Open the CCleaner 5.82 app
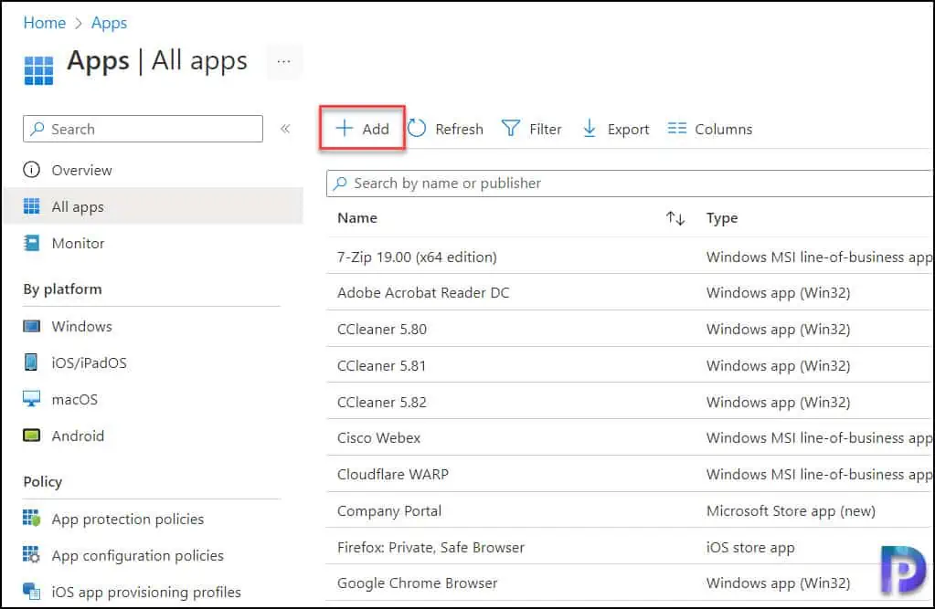Image resolution: width=935 pixels, height=609 pixels. pos(382,403)
